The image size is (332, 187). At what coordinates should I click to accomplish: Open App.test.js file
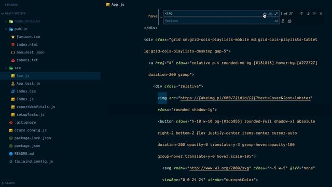pos(29,84)
